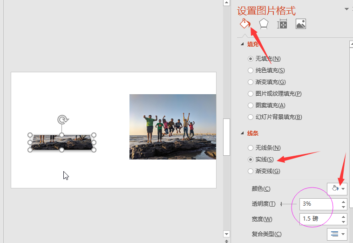Screen dimensions: 353x243
Task: Open the 复合类型(C) compound type dropdown
Action: coord(337,234)
